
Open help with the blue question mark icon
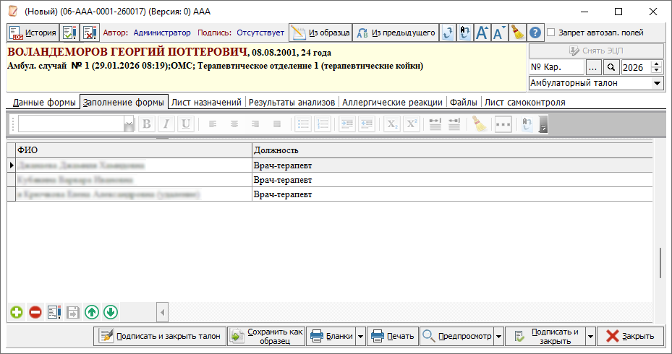(535, 33)
